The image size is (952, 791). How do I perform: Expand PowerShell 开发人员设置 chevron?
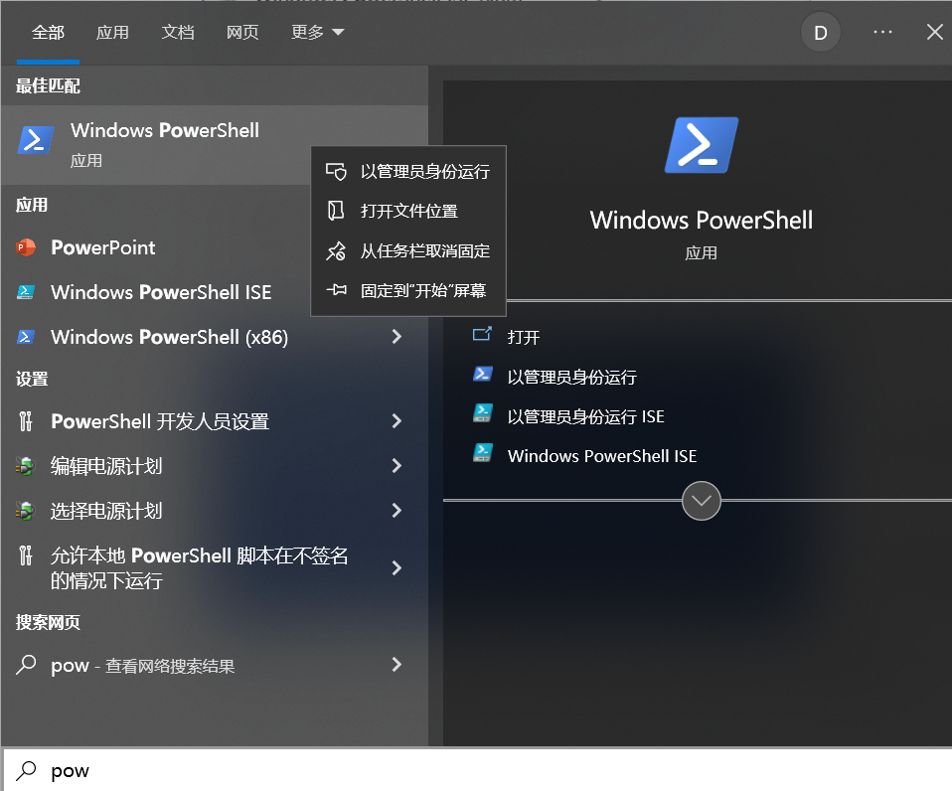397,421
